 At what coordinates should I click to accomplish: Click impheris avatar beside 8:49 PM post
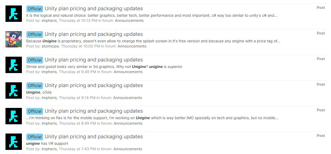(14, 116)
